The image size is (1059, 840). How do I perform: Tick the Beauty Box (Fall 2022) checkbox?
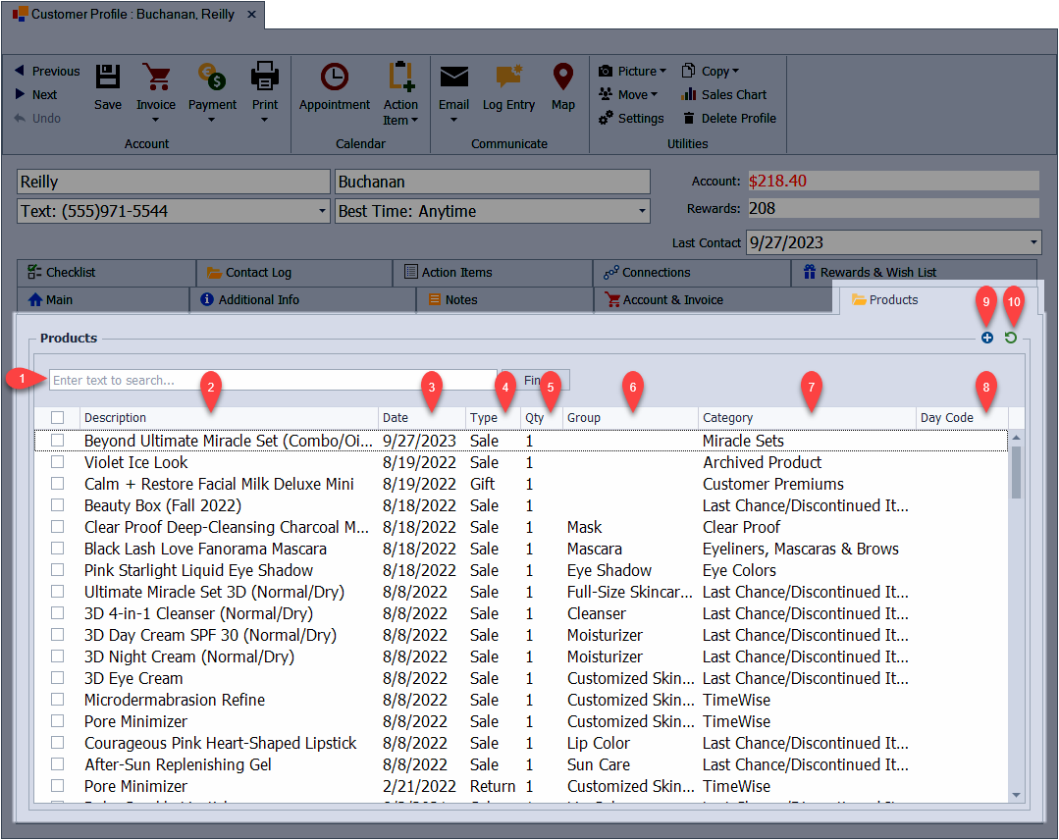coord(57,505)
